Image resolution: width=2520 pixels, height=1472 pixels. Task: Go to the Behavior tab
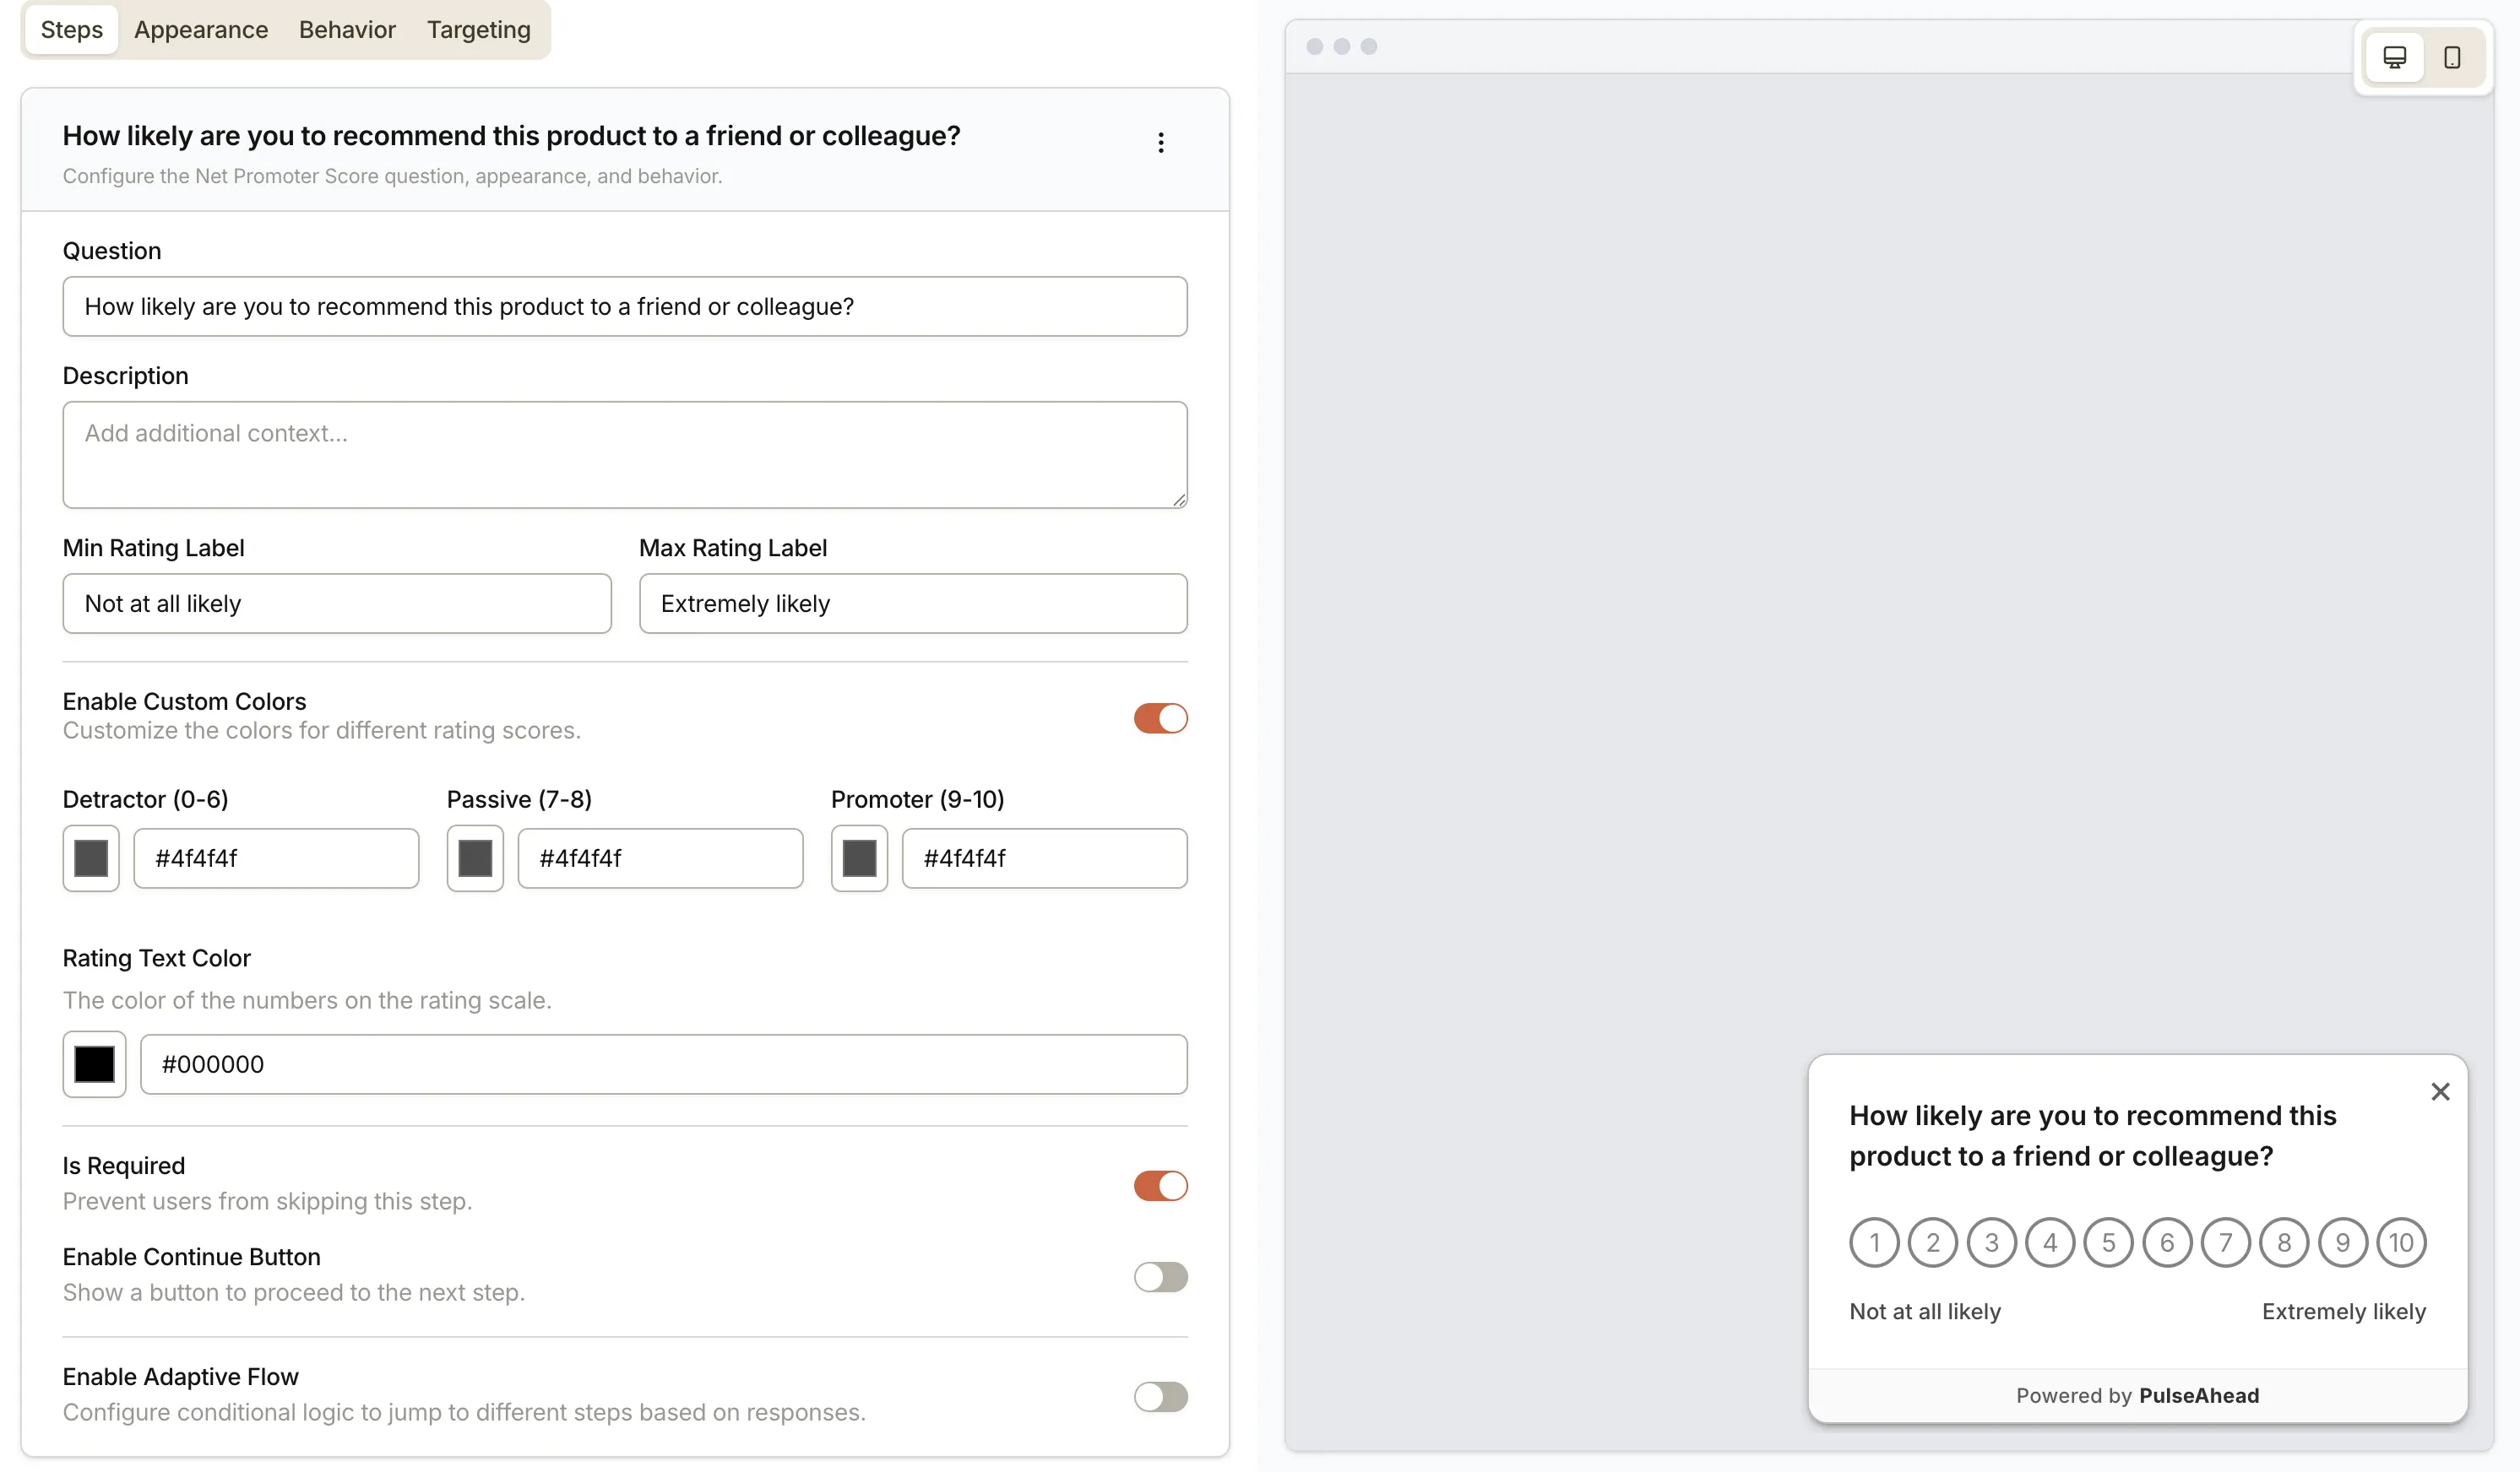[x=347, y=30]
